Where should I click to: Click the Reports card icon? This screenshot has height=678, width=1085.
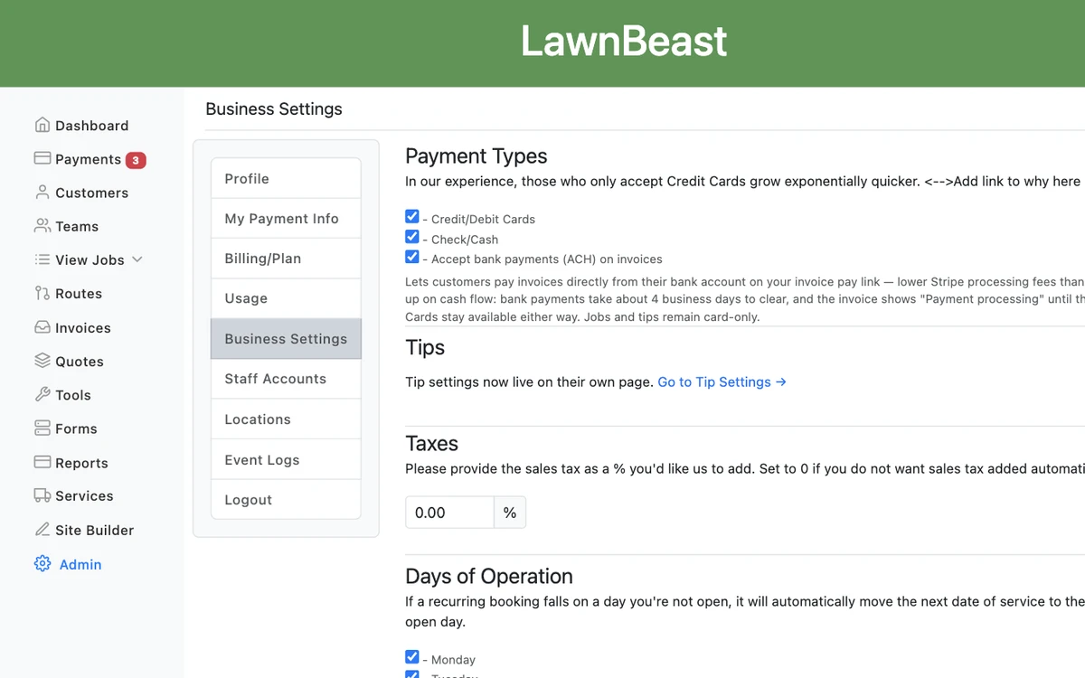(x=42, y=462)
